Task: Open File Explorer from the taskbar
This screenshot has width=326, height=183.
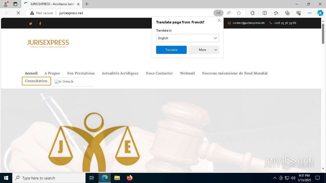Action: click(x=117, y=178)
